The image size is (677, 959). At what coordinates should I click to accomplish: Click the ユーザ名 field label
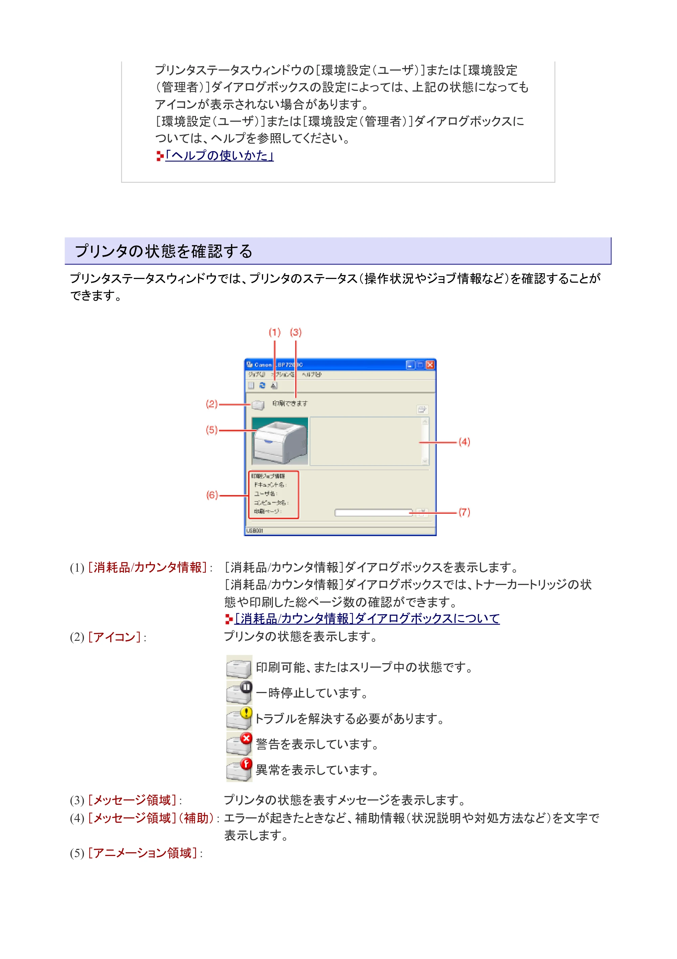coord(266,494)
